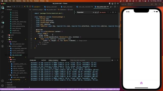The image size is (163, 91).
Task: Toggle Match Whole Word in find widget
Action: [96, 12]
